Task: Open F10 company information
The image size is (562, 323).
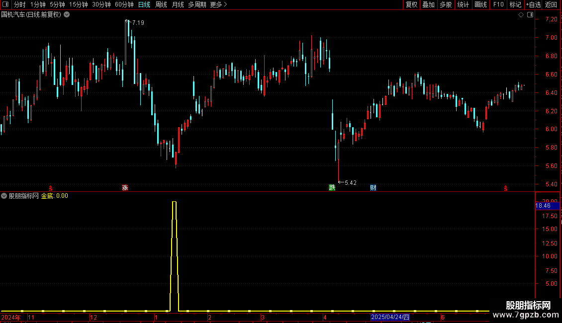Action: pyautogui.click(x=498, y=4)
